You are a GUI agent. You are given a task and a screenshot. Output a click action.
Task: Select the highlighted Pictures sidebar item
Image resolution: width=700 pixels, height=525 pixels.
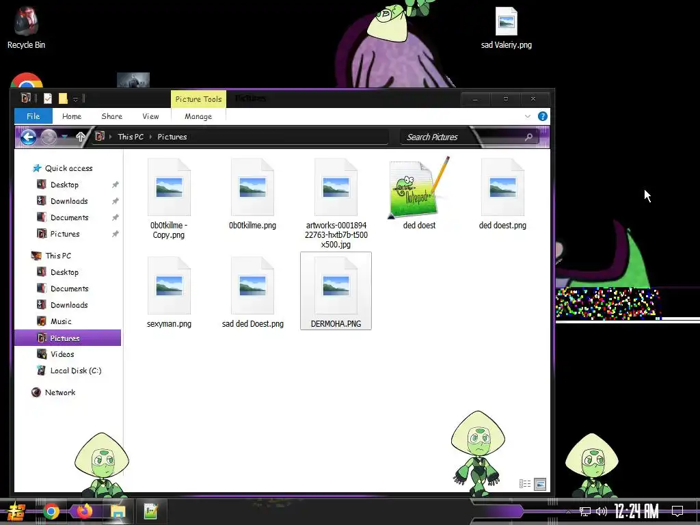click(x=68, y=338)
